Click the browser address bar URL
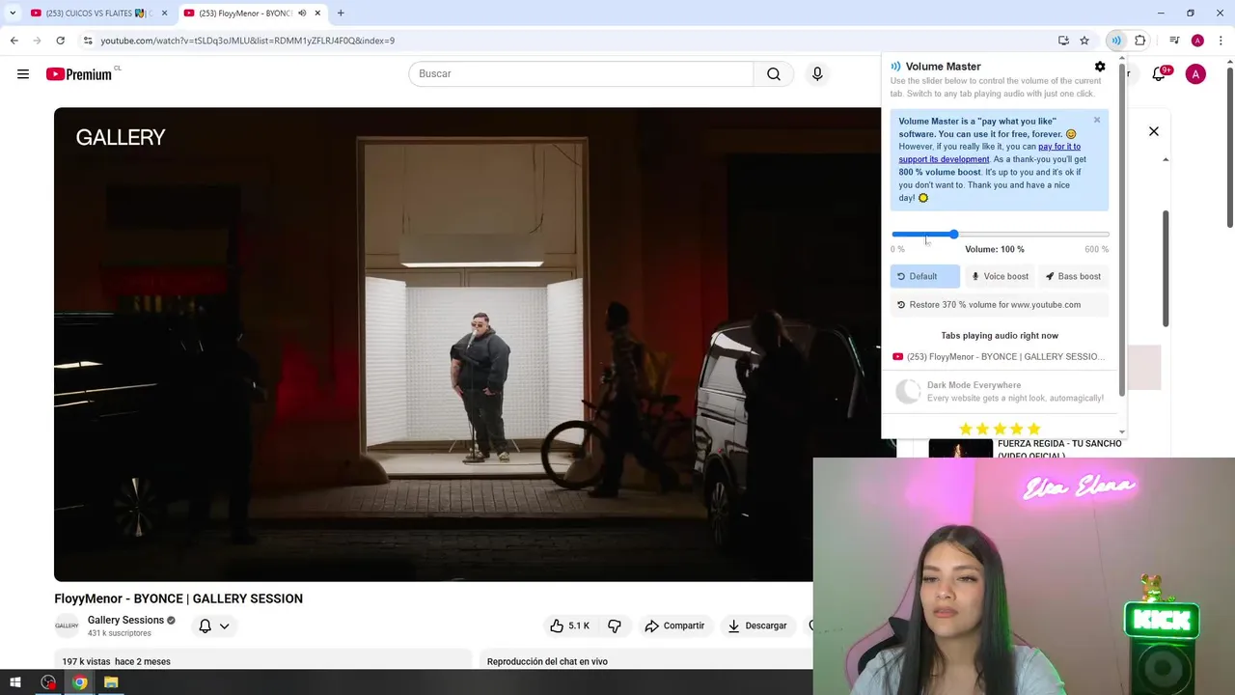This screenshot has height=695, width=1235. (247, 41)
